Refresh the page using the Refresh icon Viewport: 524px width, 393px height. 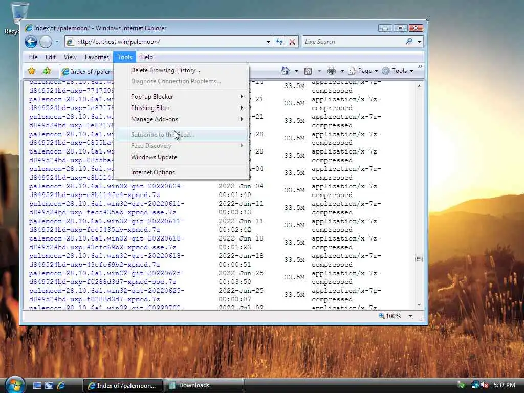pyautogui.click(x=279, y=42)
